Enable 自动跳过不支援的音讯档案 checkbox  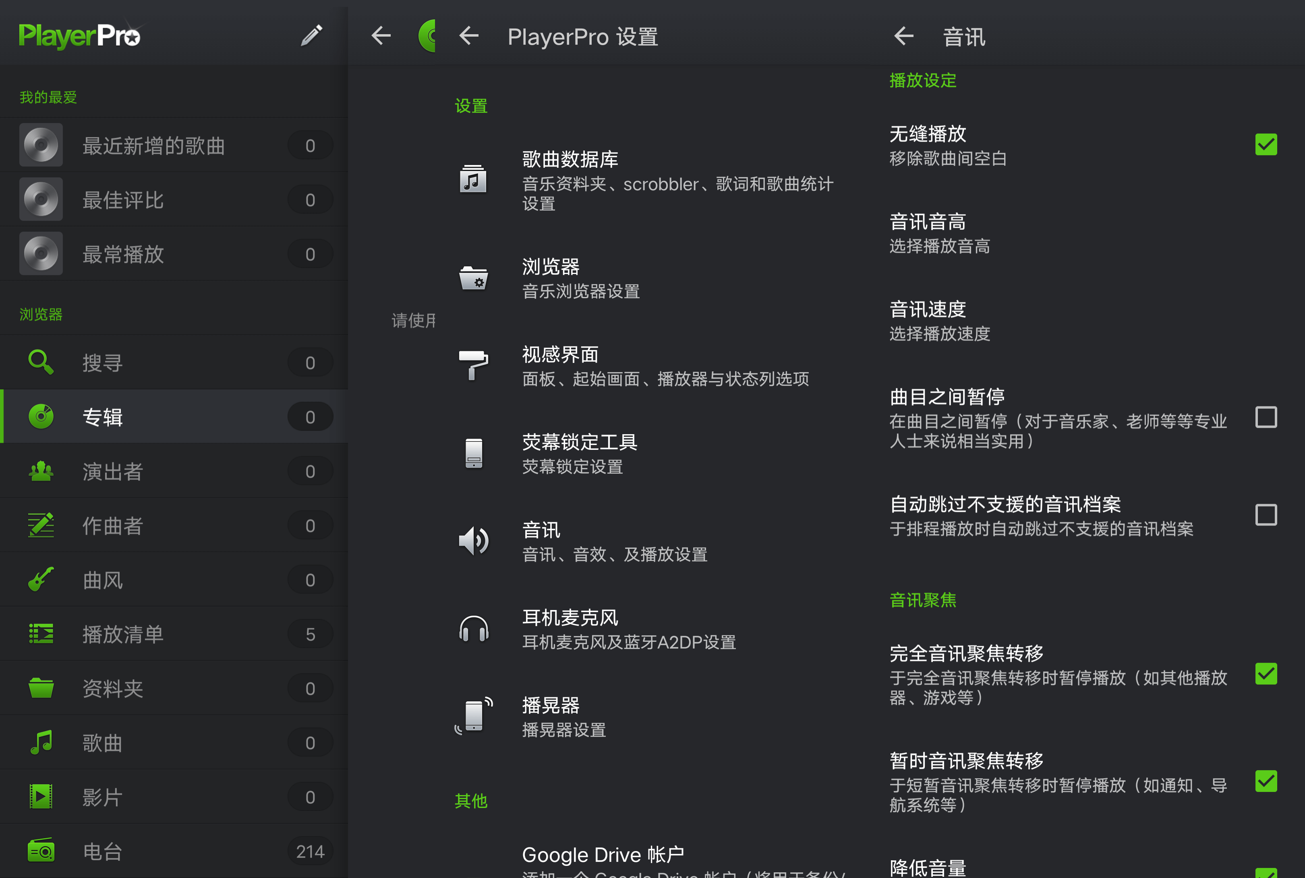pyautogui.click(x=1266, y=515)
